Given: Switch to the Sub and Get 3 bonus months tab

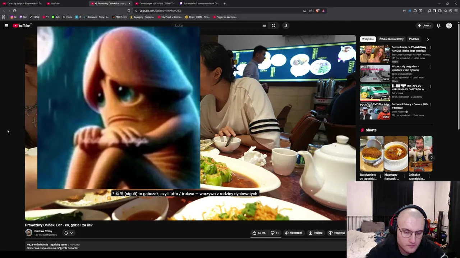Looking at the screenshot, I should click(x=199, y=4).
